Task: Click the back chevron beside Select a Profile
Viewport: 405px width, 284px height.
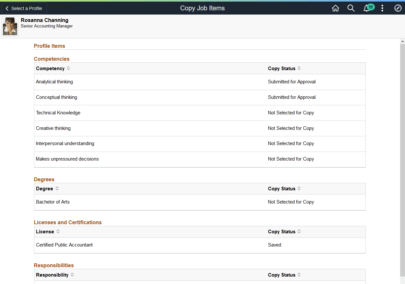Action: (x=7, y=8)
